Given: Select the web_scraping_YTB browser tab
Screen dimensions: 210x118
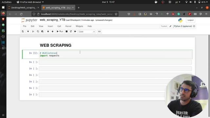Looking at the screenshot, I should point(58,8).
